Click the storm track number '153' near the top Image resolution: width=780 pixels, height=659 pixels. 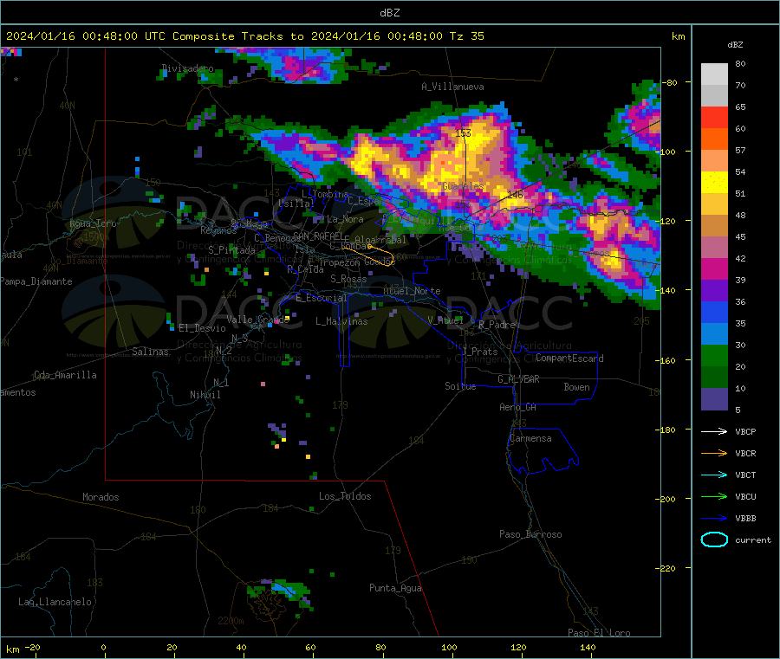tap(463, 133)
